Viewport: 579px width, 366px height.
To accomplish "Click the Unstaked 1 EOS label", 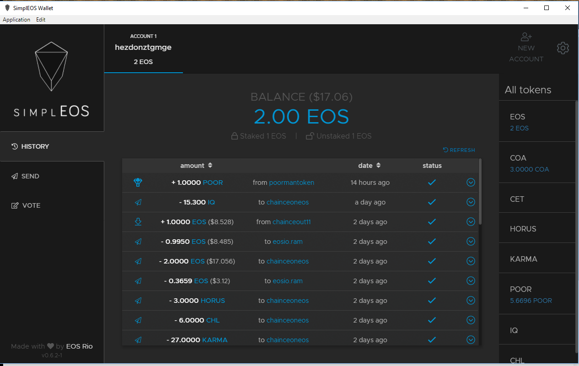I will point(339,136).
